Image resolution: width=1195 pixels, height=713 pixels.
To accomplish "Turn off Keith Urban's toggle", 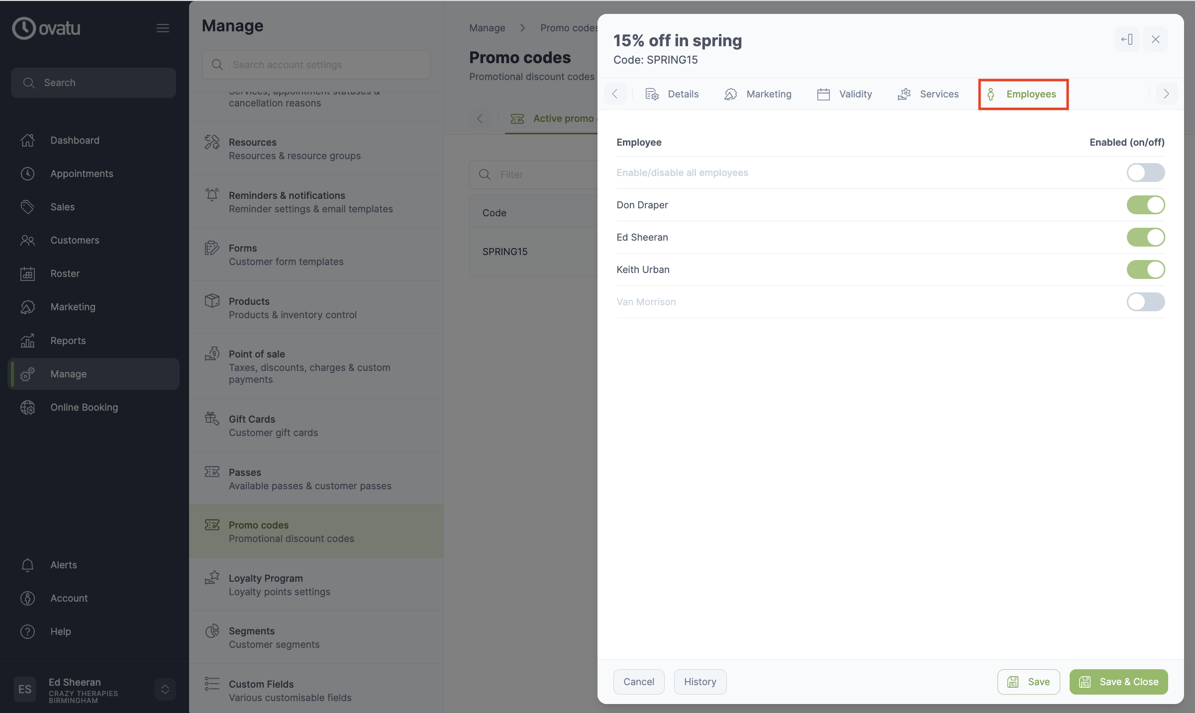I will (1146, 269).
